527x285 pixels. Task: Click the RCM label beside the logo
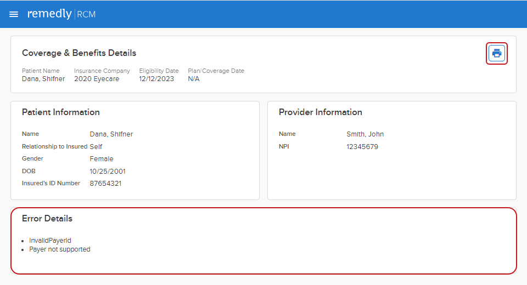(86, 14)
